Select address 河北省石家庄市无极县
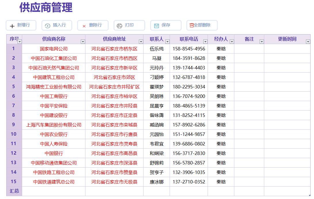This screenshot has height=199, width=314. [114, 182]
